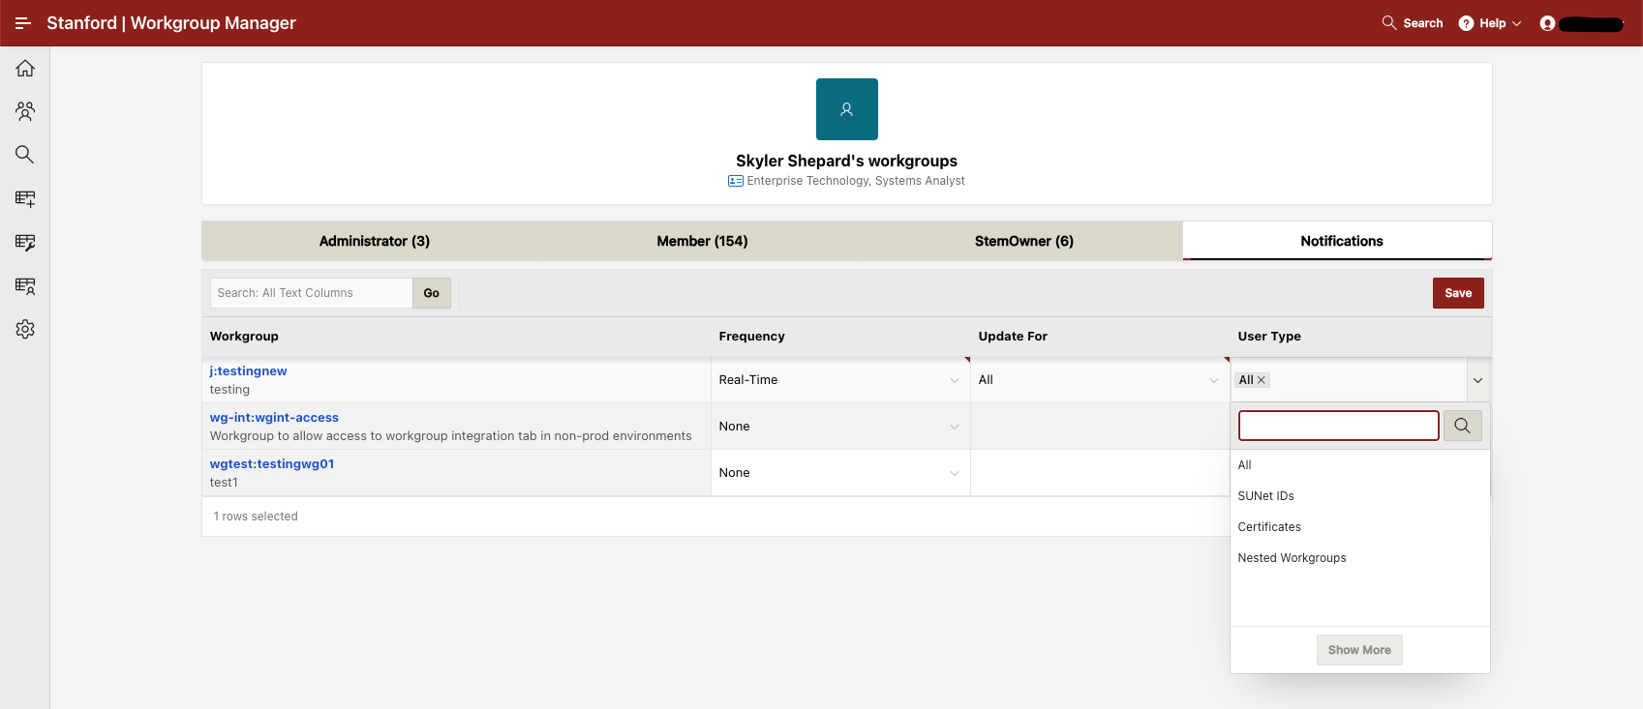
Task: Choose All in User Type list
Action: (1359, 465)
